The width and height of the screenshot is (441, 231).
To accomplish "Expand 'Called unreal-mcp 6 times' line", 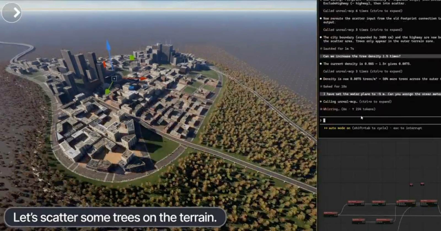I will 362,11.
